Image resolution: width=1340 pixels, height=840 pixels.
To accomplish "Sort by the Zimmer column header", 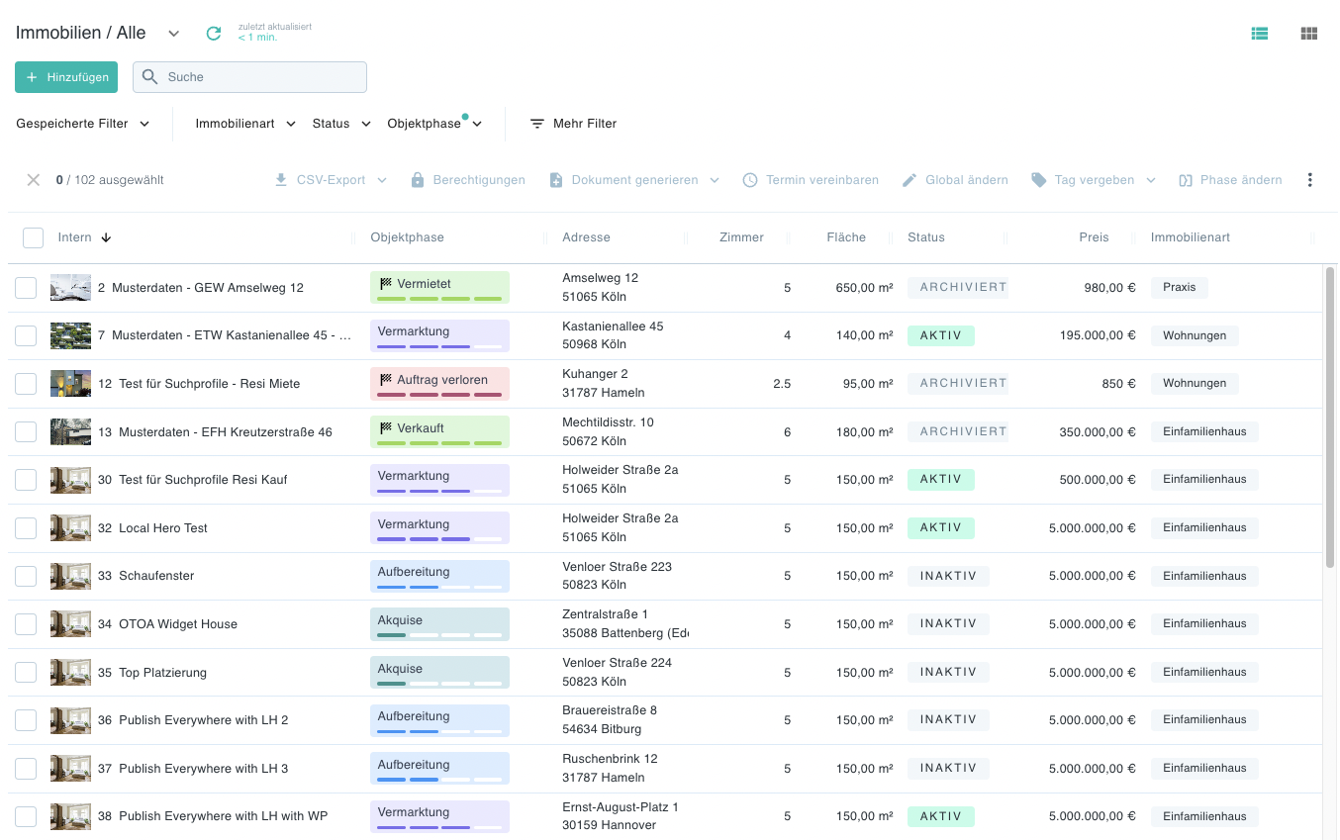I will point(741,237).
